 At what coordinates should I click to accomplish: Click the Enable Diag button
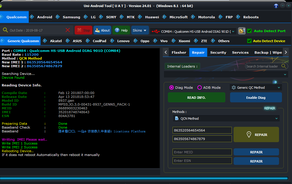256,97
